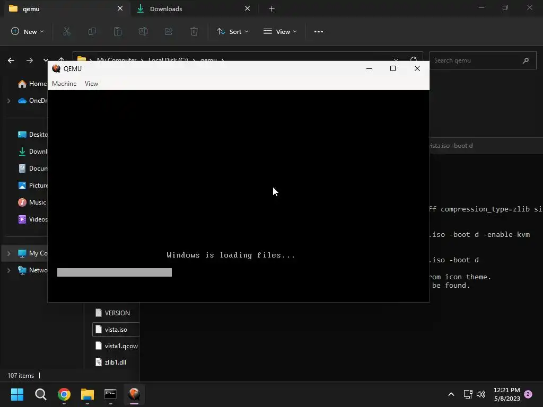Click the 107 items status bar text
The image size is (543, 407).
(x=21, y=376)
